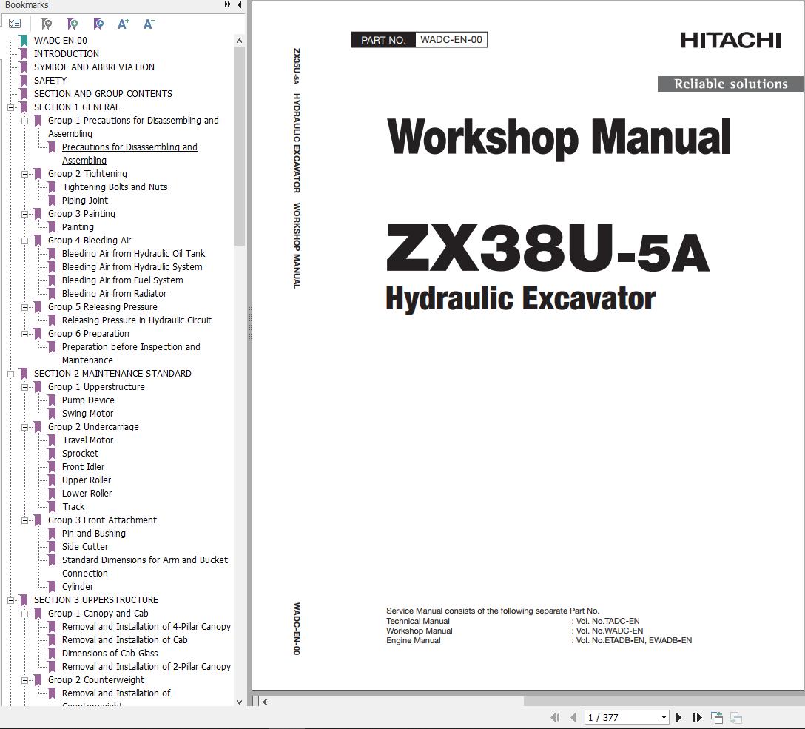805x729 pixels.
Task: Decrease bookmark text size with A-
Action: click(x=149, y=24)
